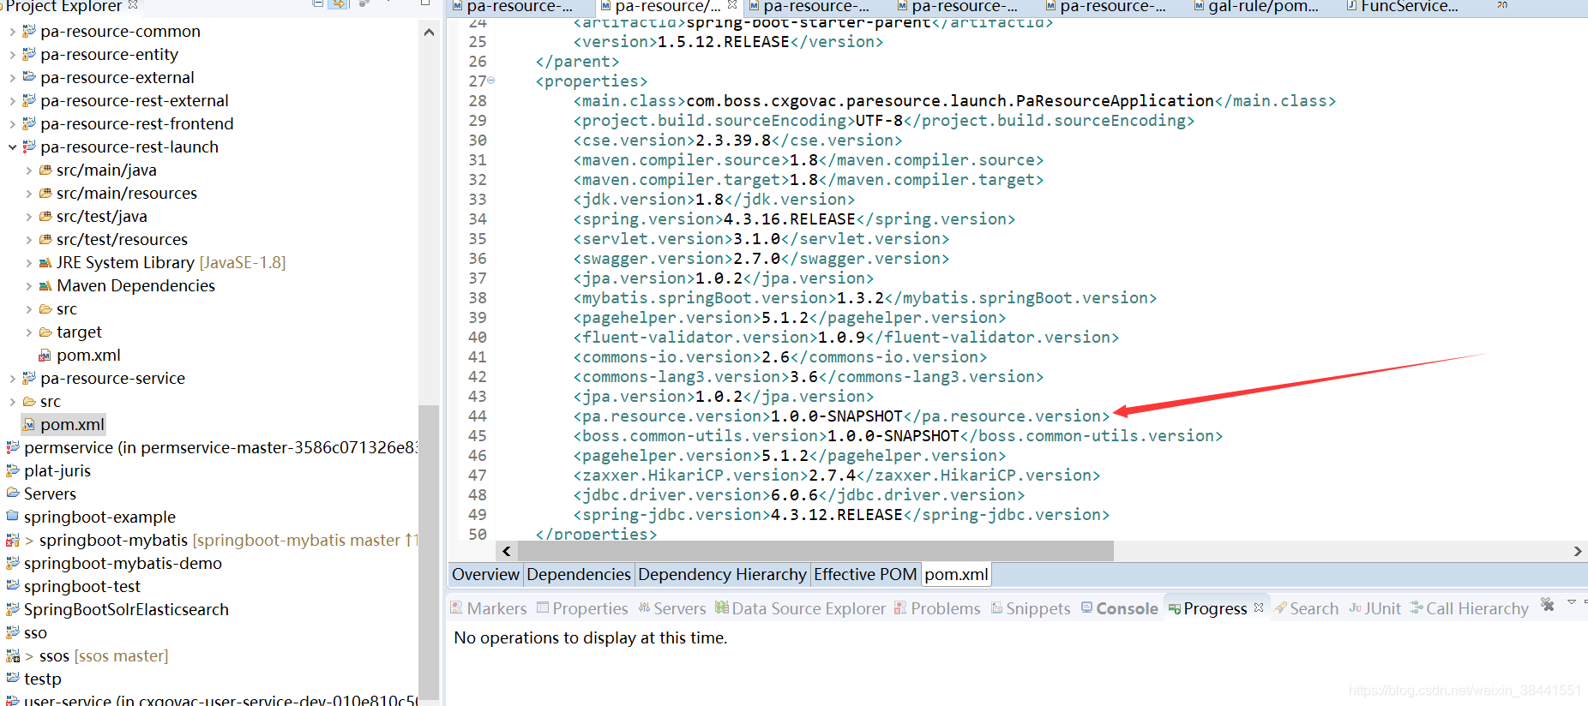Viewport: 1588px width, 706px height.
Task: Switch to the gal-rule/pom editor tab
Action: (1255, 6)
